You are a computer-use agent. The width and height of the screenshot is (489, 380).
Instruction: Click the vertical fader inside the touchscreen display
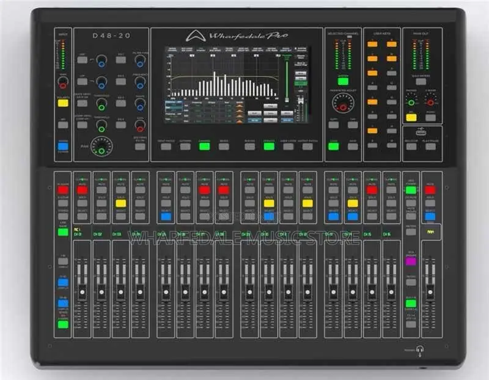[x=287, y=81]
